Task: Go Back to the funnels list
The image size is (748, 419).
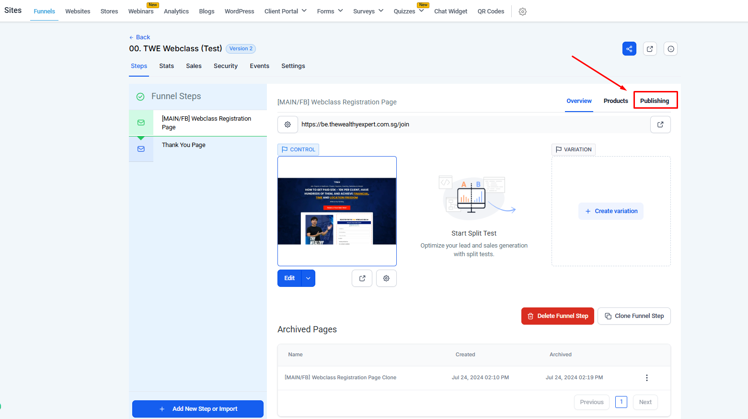Action: pos(139,37)
